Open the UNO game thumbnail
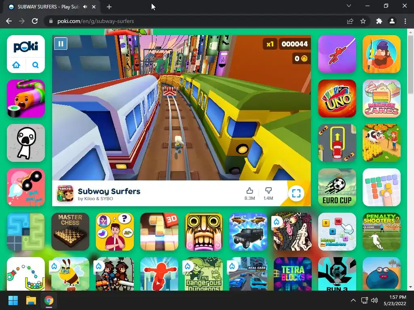 pyautogui.click(x=337, y=98)
